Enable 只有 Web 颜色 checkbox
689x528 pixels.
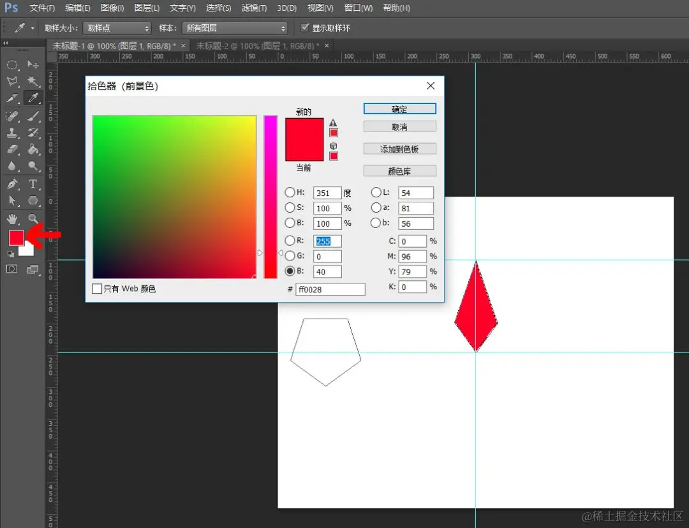pos(97,289)
